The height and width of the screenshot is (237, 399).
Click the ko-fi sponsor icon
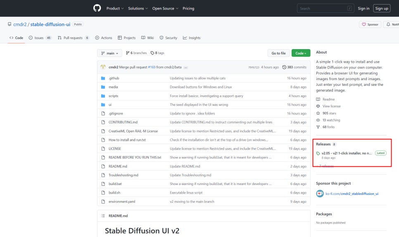tap(320, 194)
